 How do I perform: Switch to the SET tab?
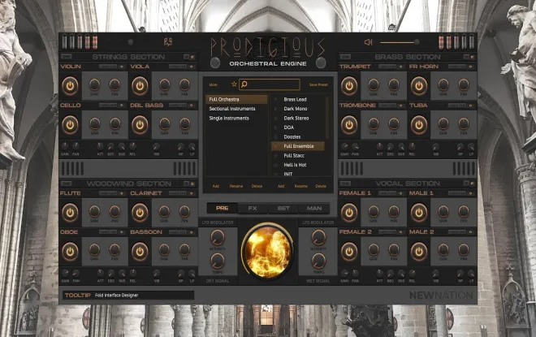283,208
